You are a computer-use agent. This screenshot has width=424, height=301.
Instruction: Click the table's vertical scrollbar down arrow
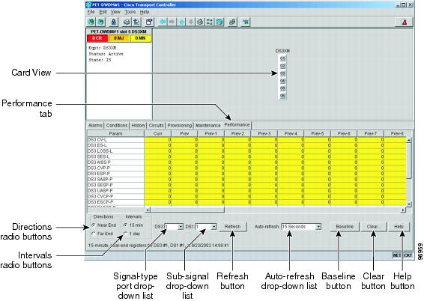408,204
